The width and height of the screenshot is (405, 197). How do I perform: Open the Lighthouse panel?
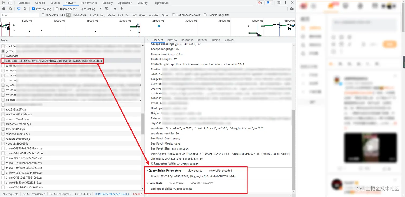coord(162,3)
